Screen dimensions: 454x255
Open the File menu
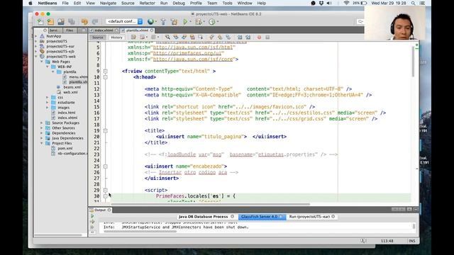click(x=65, y=3)
